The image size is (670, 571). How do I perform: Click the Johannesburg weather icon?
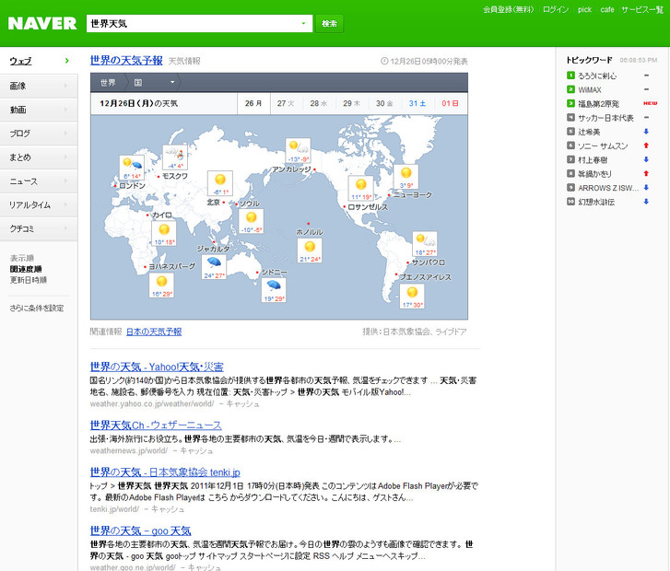(x=161, y=285)
